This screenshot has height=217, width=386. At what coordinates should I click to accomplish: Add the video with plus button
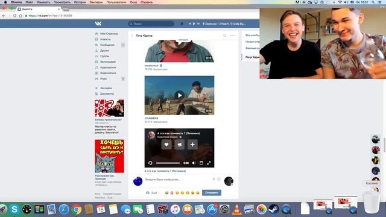pyautogui.click(x=192, y=145)
